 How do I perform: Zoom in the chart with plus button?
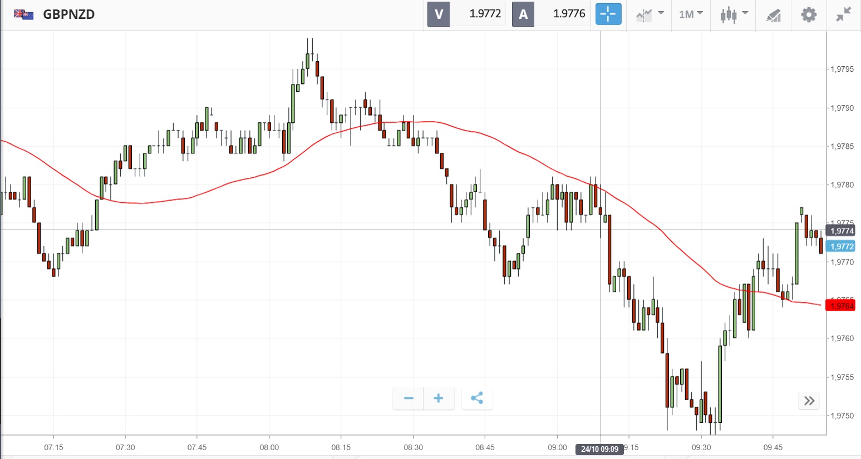pyautogui.click(x=439, y=398)
